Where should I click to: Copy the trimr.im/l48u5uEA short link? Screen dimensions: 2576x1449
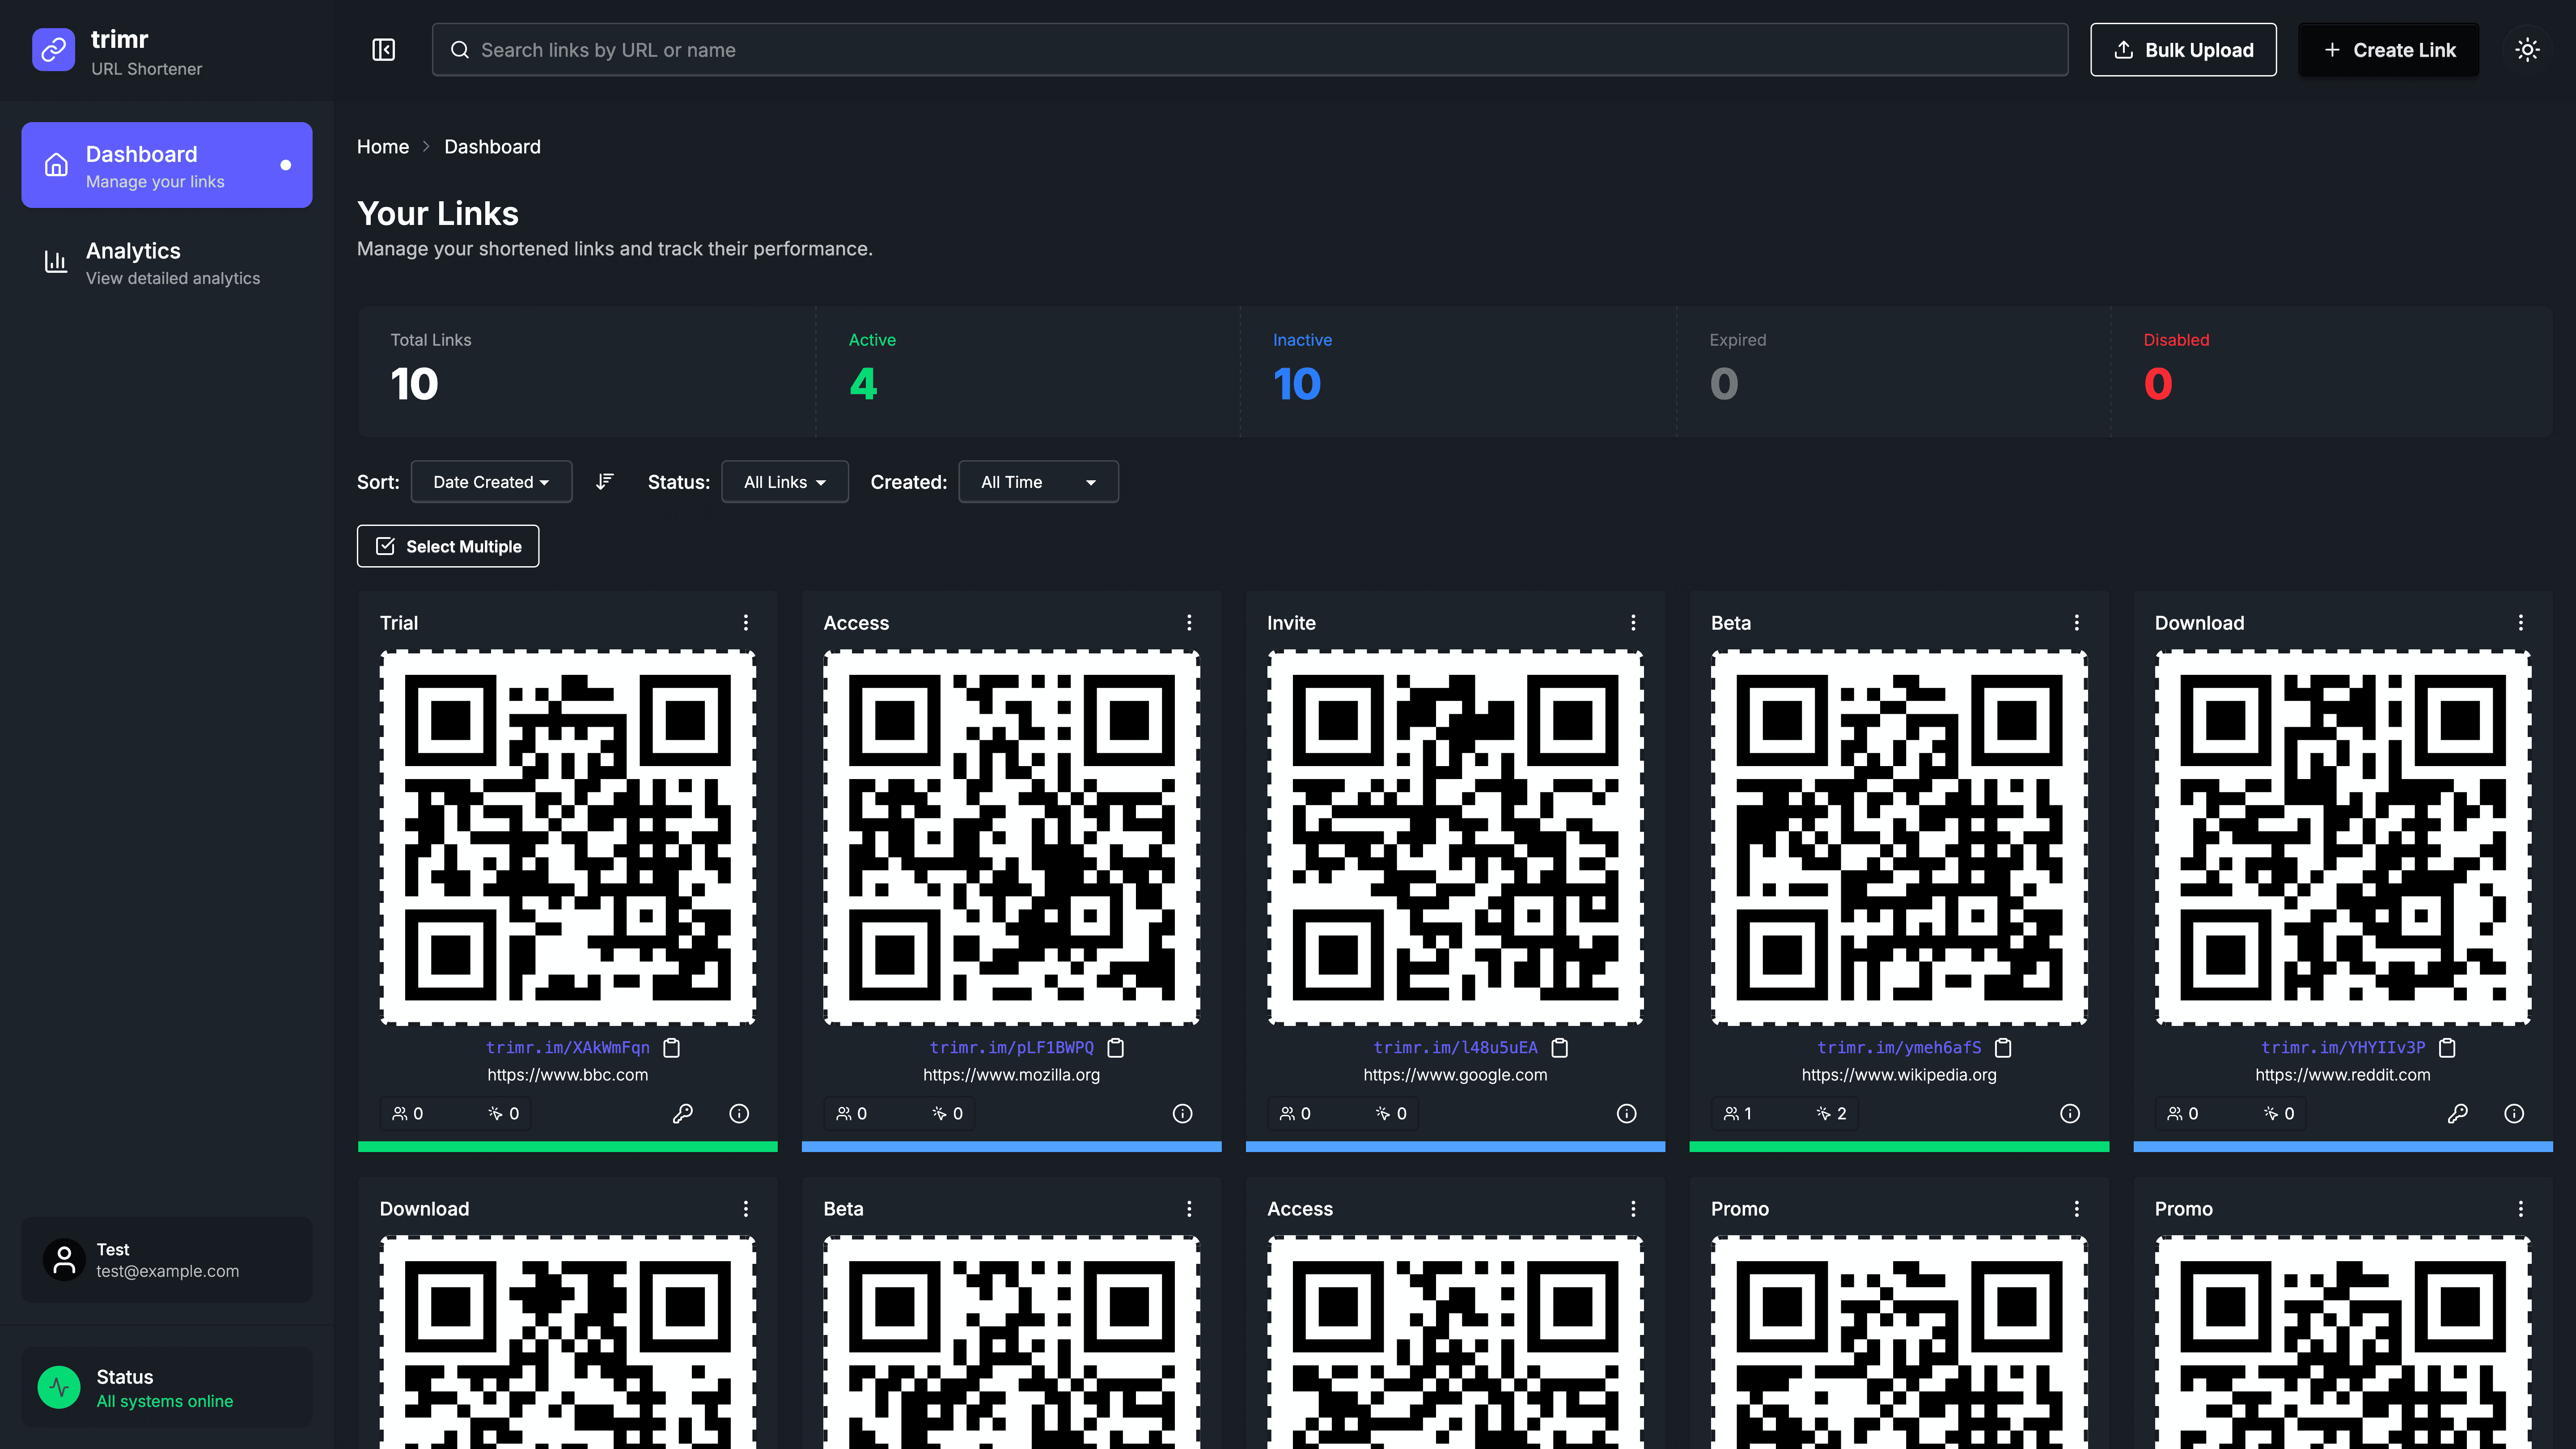(1560, 1048)
